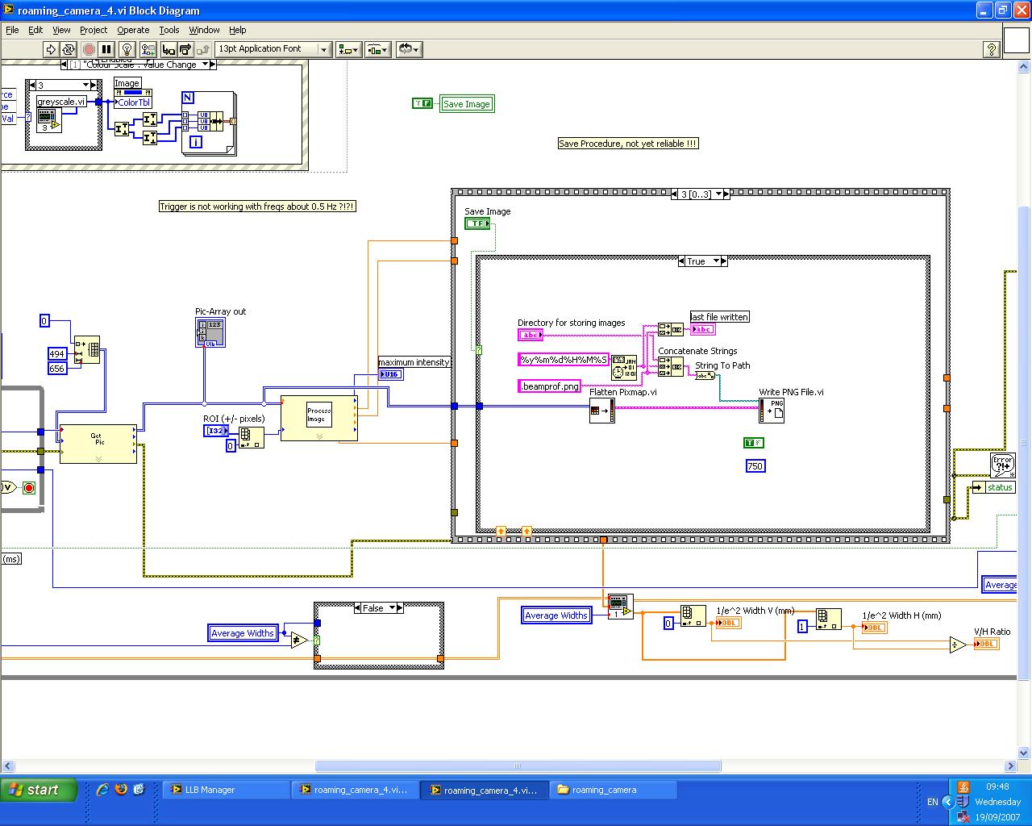Click the Run Continuously toolbar icon
The width and height of the screenshot is (1032, 826).
tap(69, 49)
